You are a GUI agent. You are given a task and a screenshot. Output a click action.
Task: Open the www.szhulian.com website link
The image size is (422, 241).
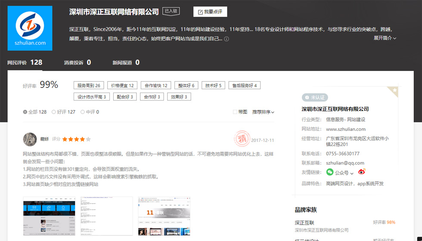(346, 129)
